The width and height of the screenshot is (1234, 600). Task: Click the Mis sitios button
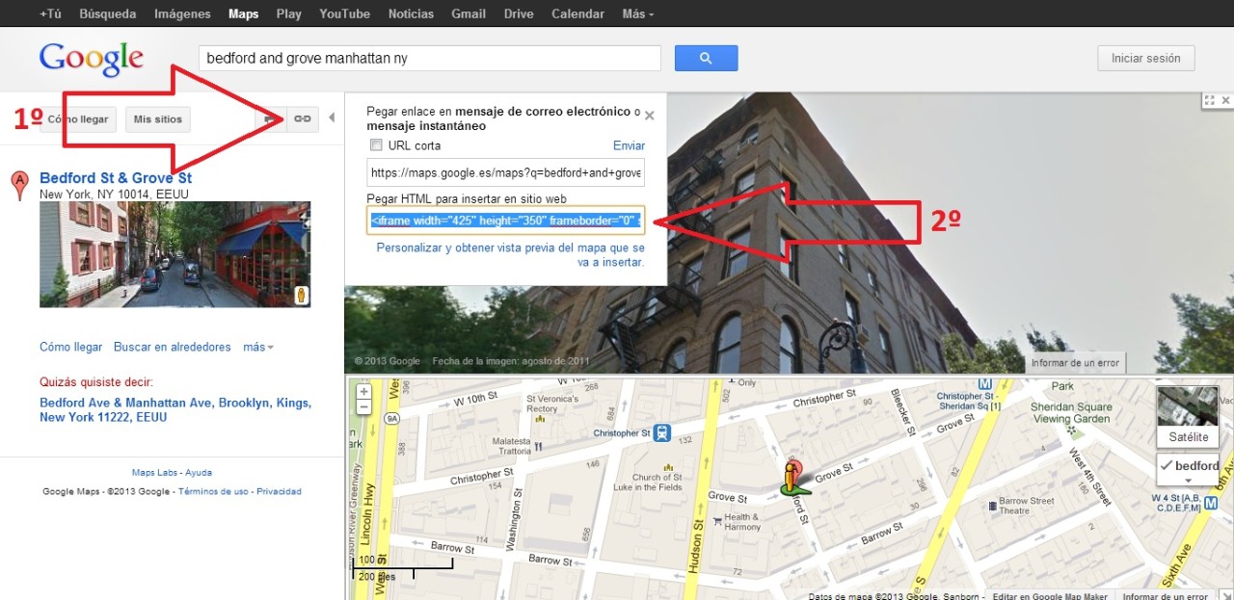click(157, 119)
